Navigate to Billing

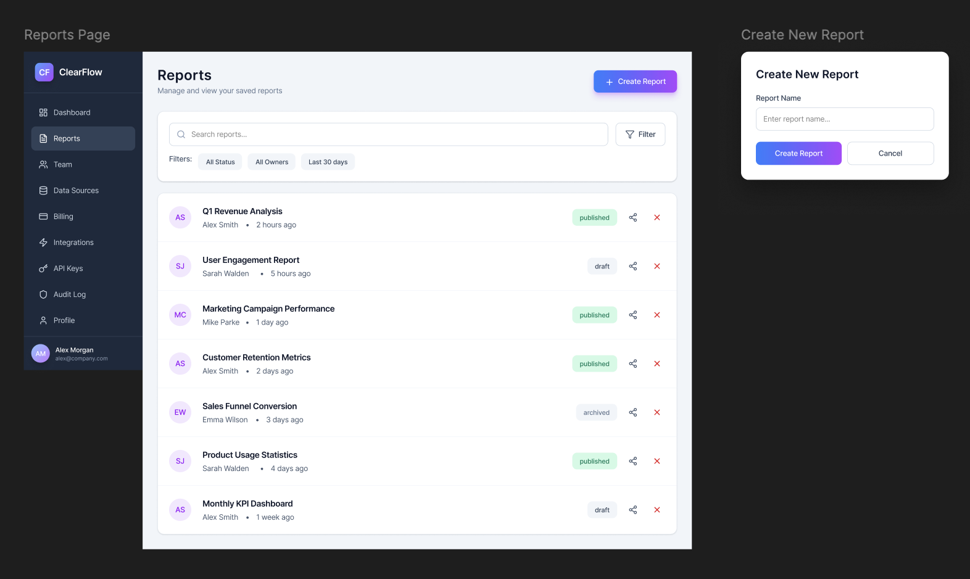tap(83, 216)
